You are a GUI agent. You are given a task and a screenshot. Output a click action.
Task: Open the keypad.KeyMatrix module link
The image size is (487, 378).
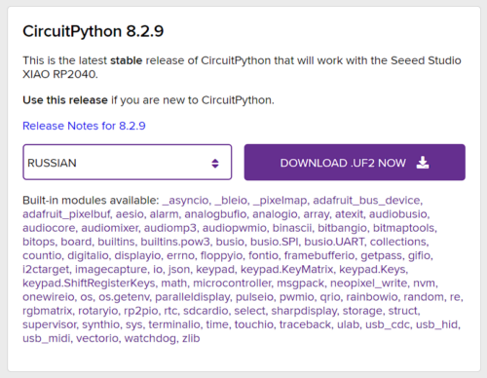286,270
